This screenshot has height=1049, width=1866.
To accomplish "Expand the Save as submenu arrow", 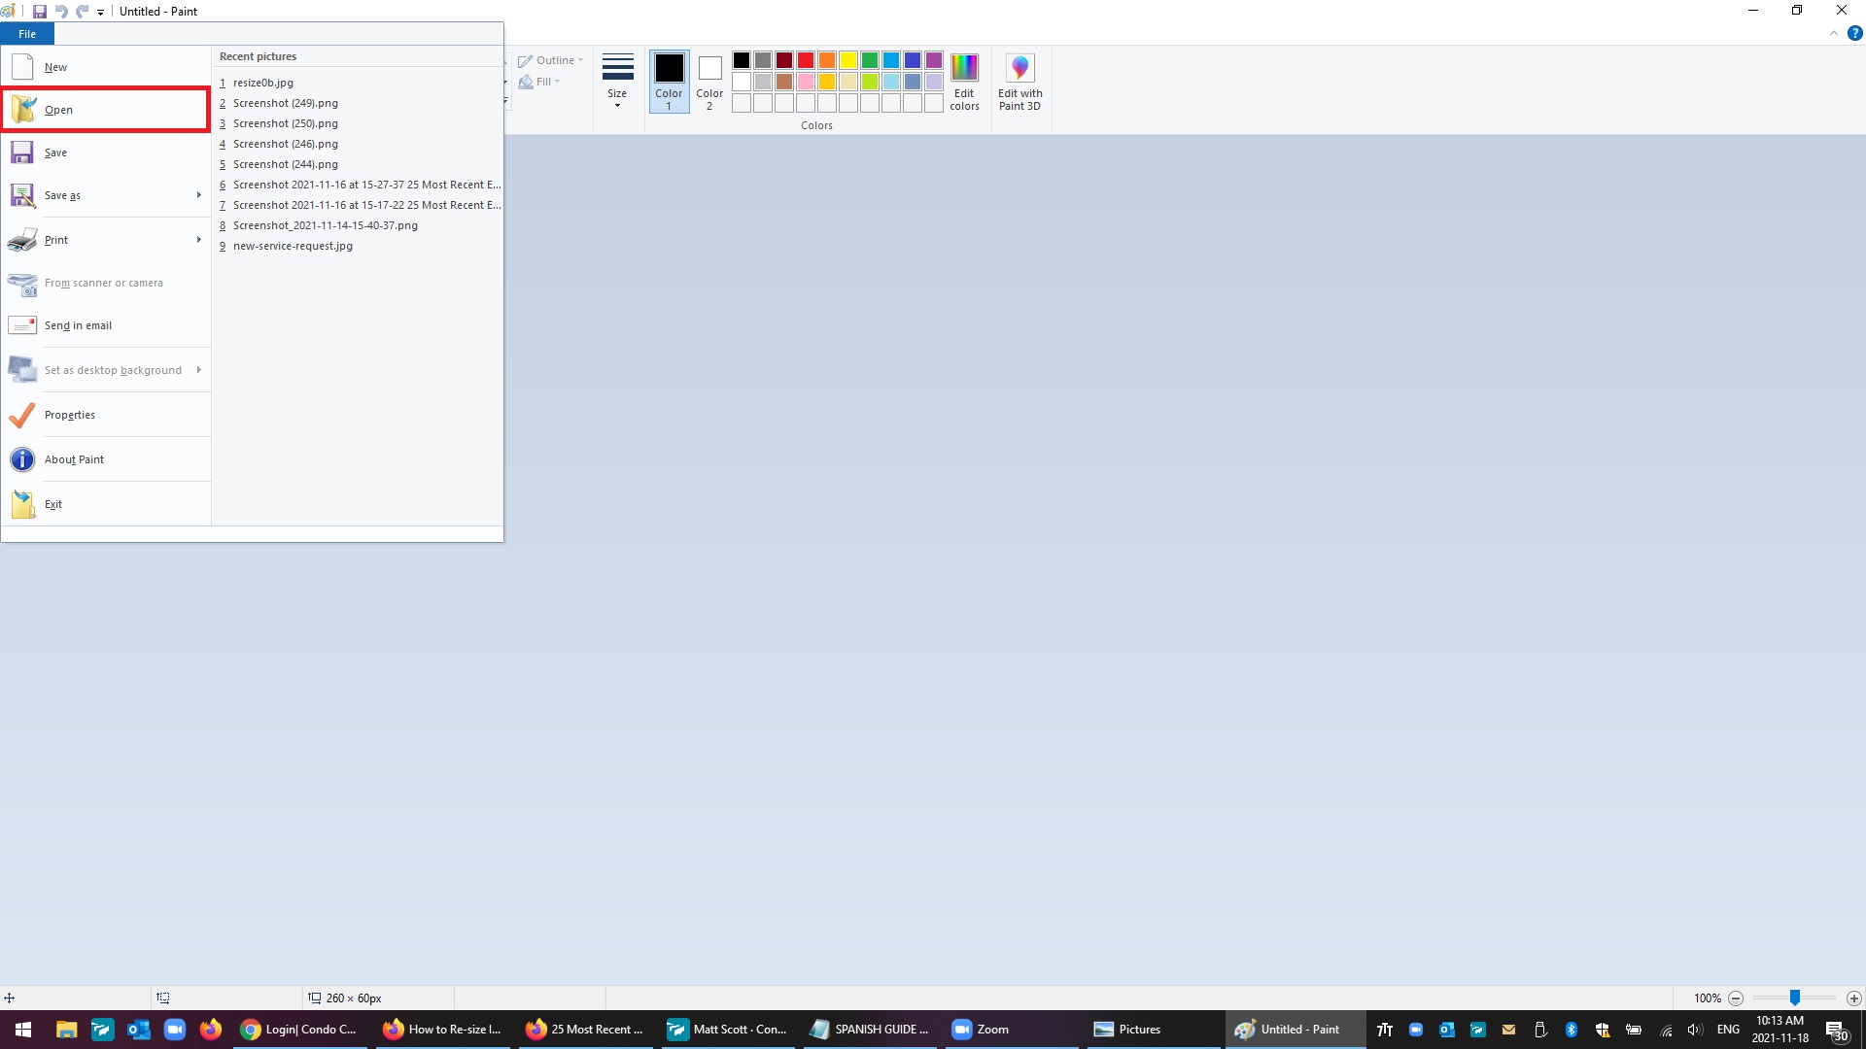I will point(199,195).
